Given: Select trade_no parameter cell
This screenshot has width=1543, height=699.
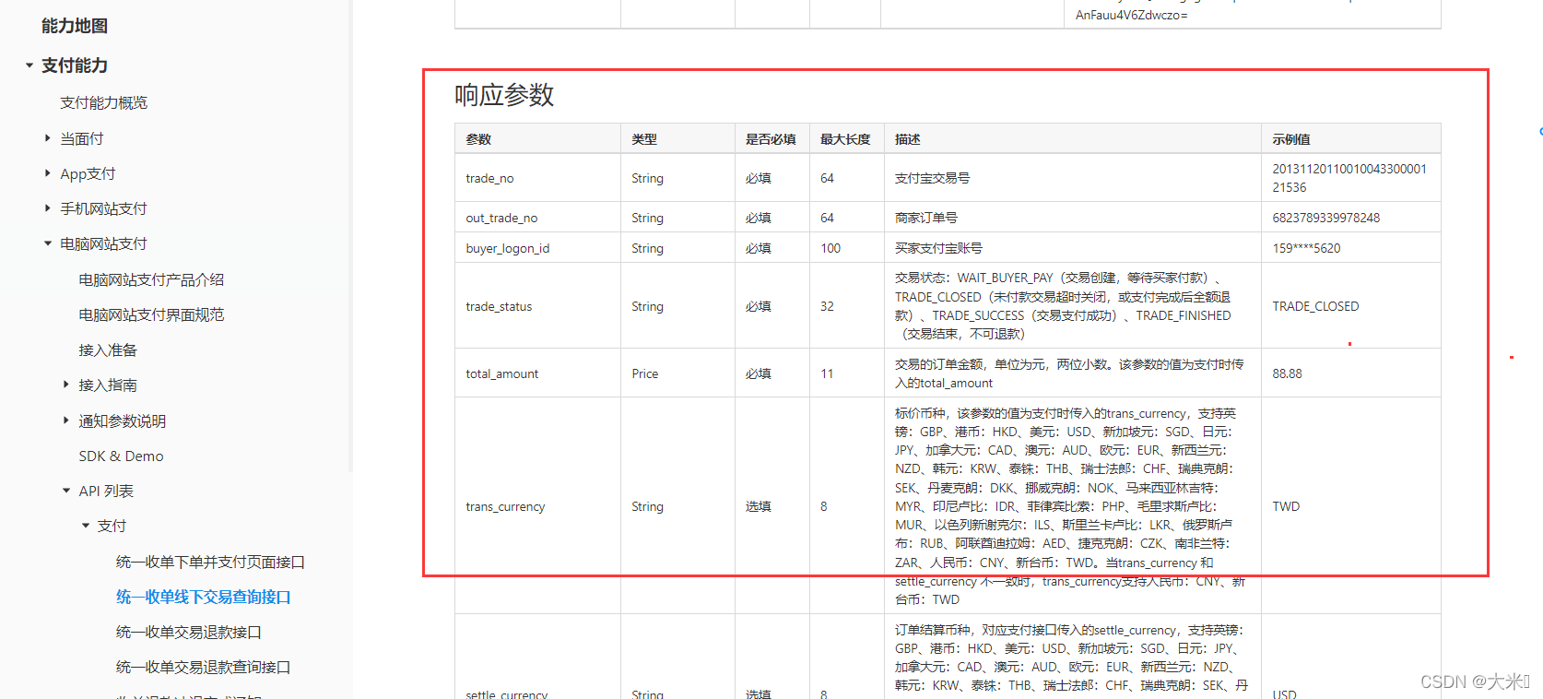Looking at the screenshot, I should pos(537,178).
